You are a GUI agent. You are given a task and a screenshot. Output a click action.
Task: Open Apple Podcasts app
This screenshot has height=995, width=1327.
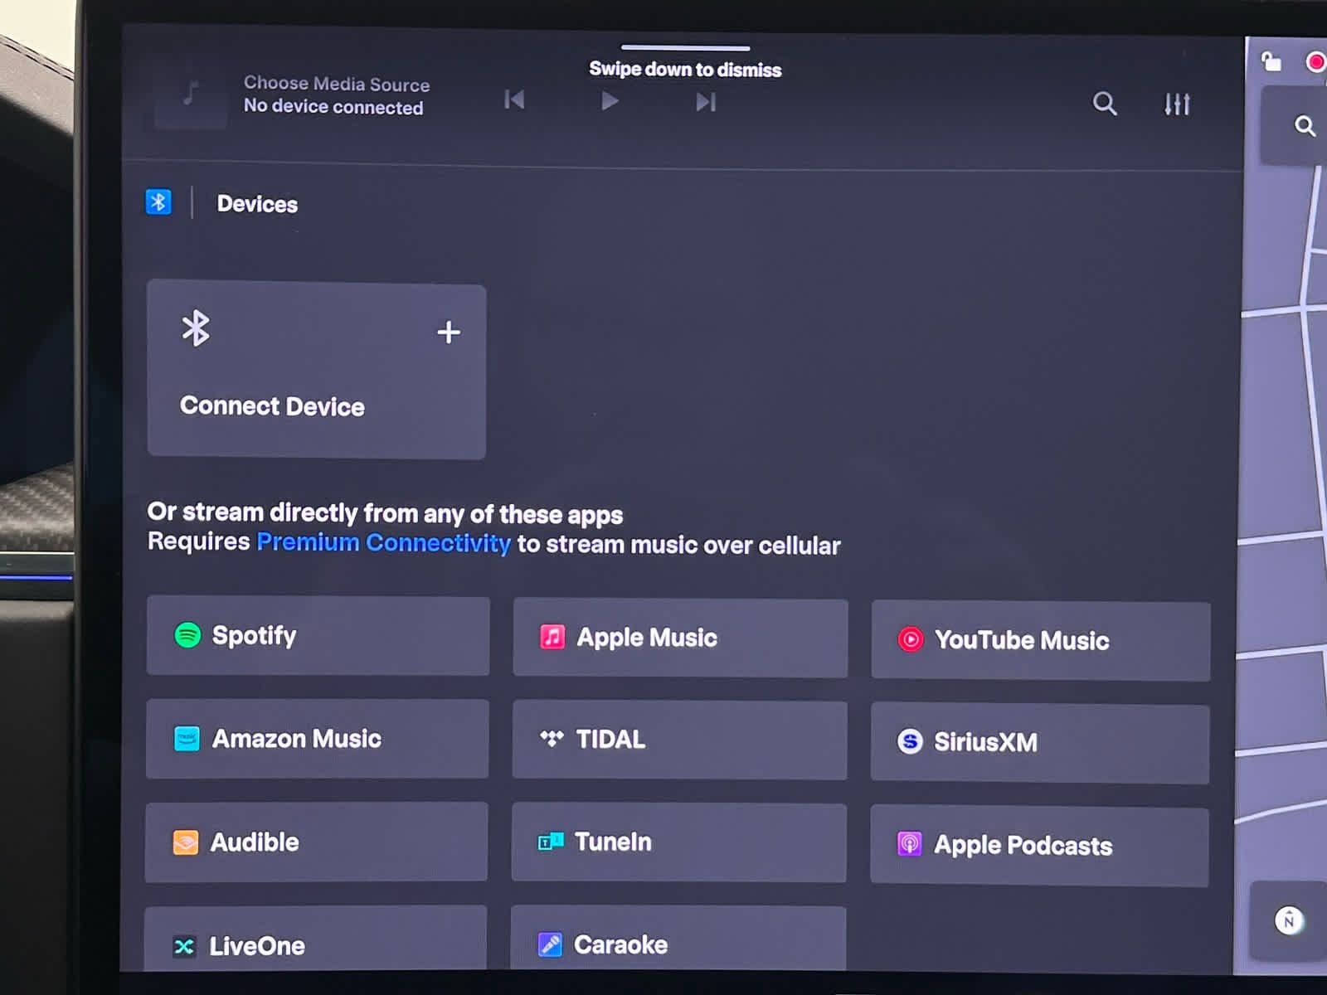[x=1038, y=847]
